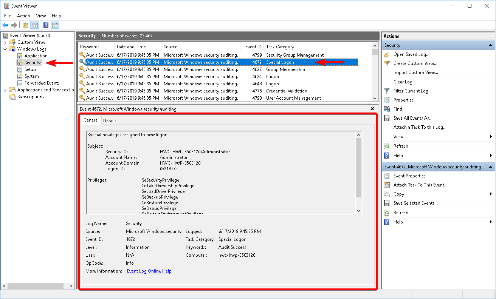
Task: Select Find in the Actions pane
Action: [399, 109]
